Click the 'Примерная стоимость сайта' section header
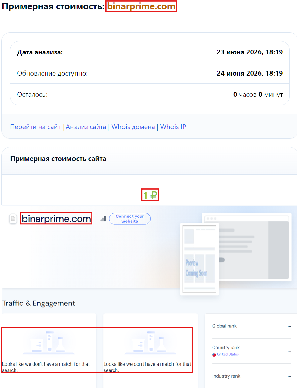This screenshot has height=388, width=297. 58,159
